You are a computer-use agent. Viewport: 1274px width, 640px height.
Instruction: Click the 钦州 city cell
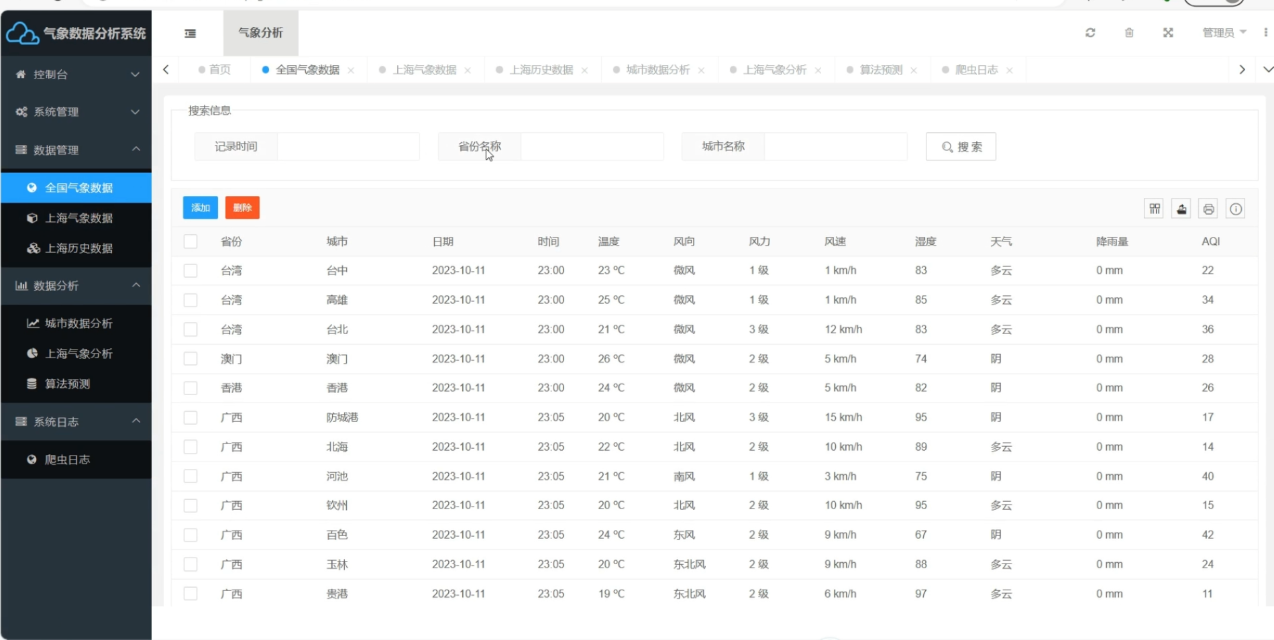pyautogui.click(x=337, y=505)
